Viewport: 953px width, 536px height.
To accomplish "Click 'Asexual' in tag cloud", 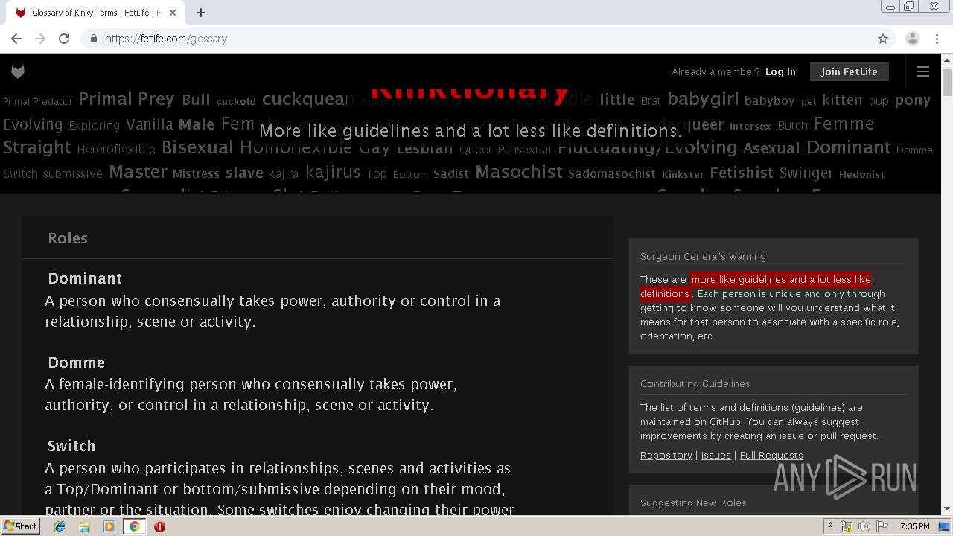I will [x=771, y=148].
